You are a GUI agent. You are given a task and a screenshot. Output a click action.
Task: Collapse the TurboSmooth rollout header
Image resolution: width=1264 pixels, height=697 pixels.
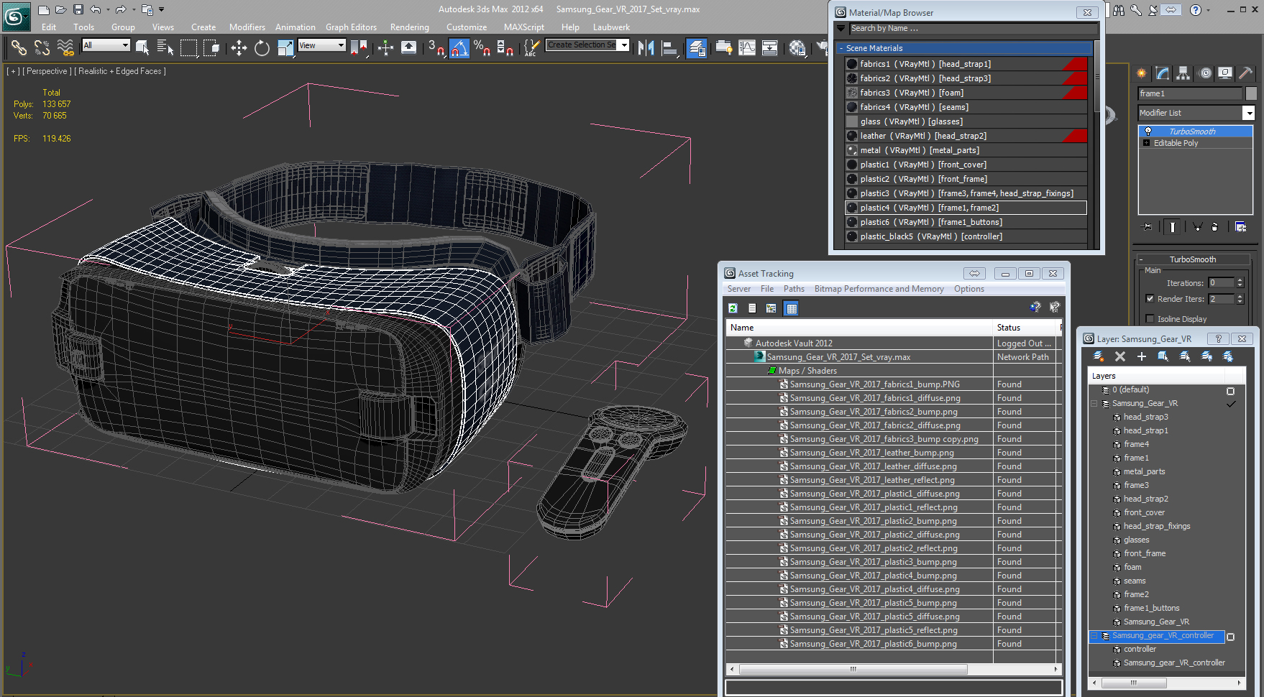pyautogui.click(x=1192, y=259)
